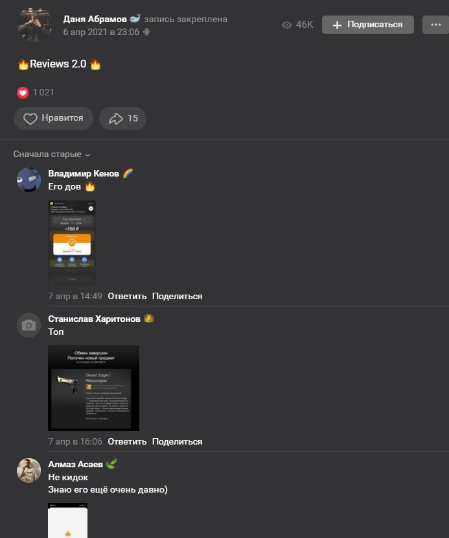
Task: Open Владимир Кенов's avatar
Action: 29,180
